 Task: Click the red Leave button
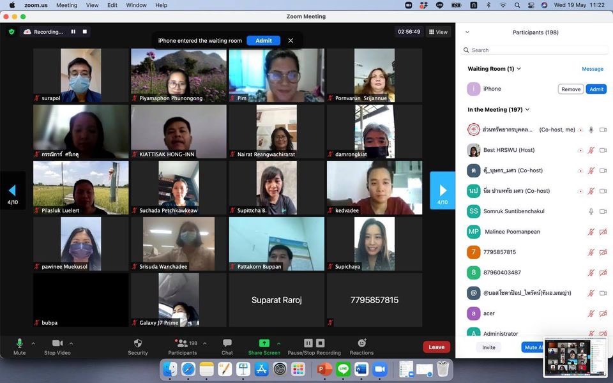(436, 347)
